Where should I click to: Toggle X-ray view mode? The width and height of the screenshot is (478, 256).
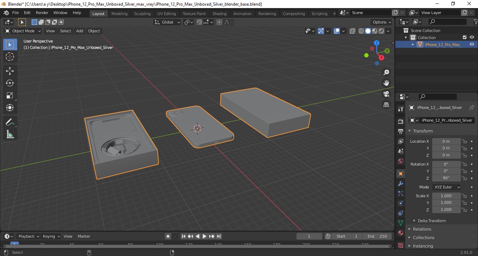point(353,31)
